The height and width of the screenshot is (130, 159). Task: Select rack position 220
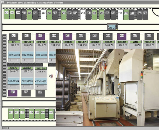126,15
